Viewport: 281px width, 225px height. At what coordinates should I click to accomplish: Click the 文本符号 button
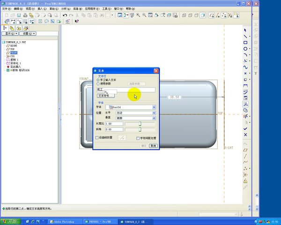click(106, 95)
